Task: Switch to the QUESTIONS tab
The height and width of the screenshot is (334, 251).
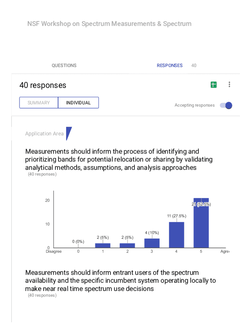Action: tap(64, 66)
